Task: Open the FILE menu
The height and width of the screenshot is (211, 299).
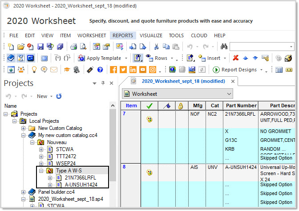Action: 14,35
